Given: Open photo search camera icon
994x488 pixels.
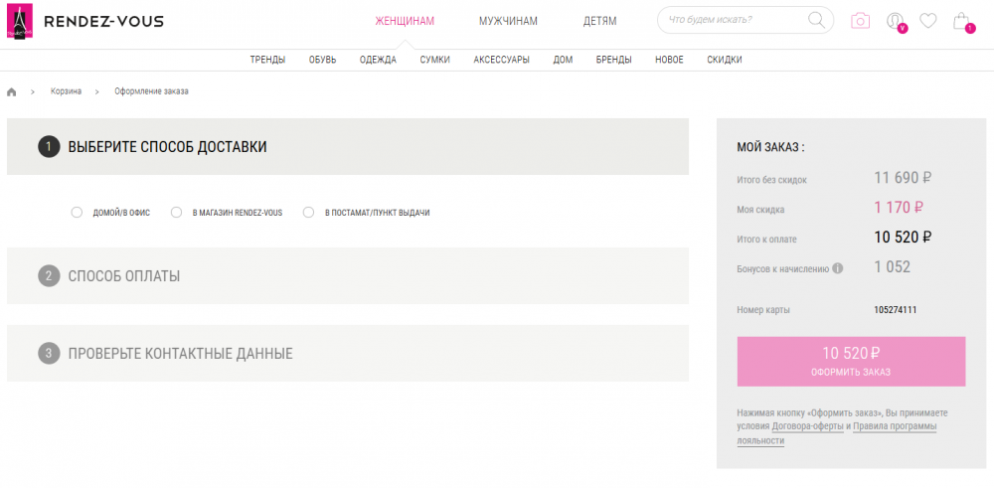Looking at the screenshot, I should 860,21.
